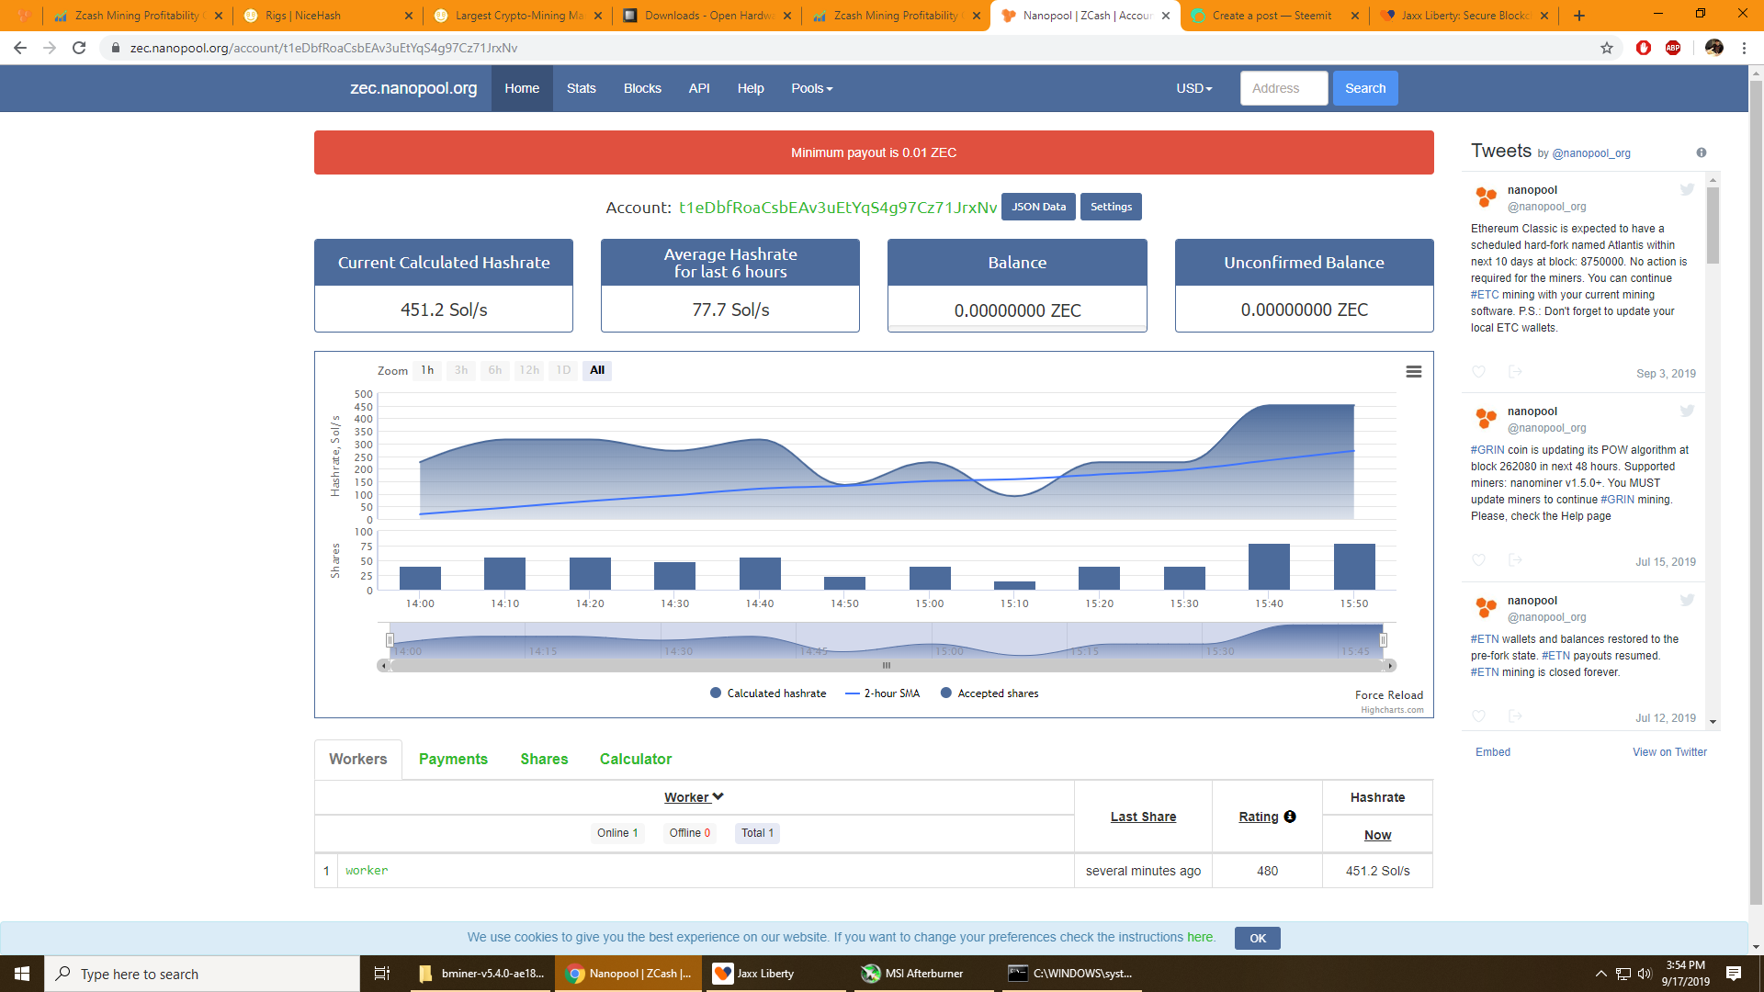Toggle the Calculated hashrate legend series
The height and width of the screenshot is (992, 1764).
768,693
